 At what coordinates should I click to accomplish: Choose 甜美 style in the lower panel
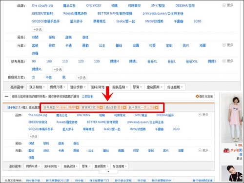61,143
